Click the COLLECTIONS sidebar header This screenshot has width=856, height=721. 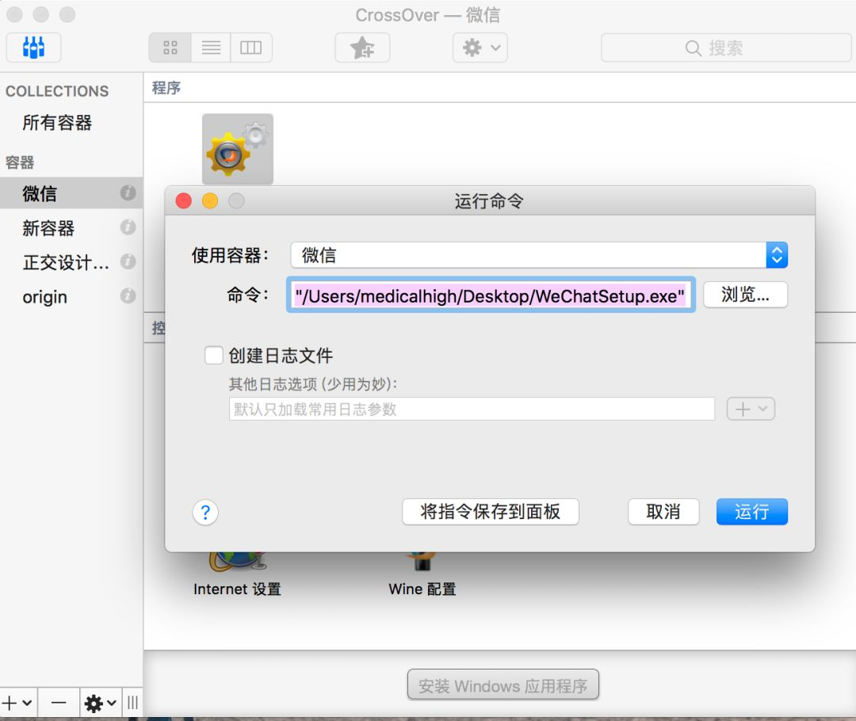(57, 91)
